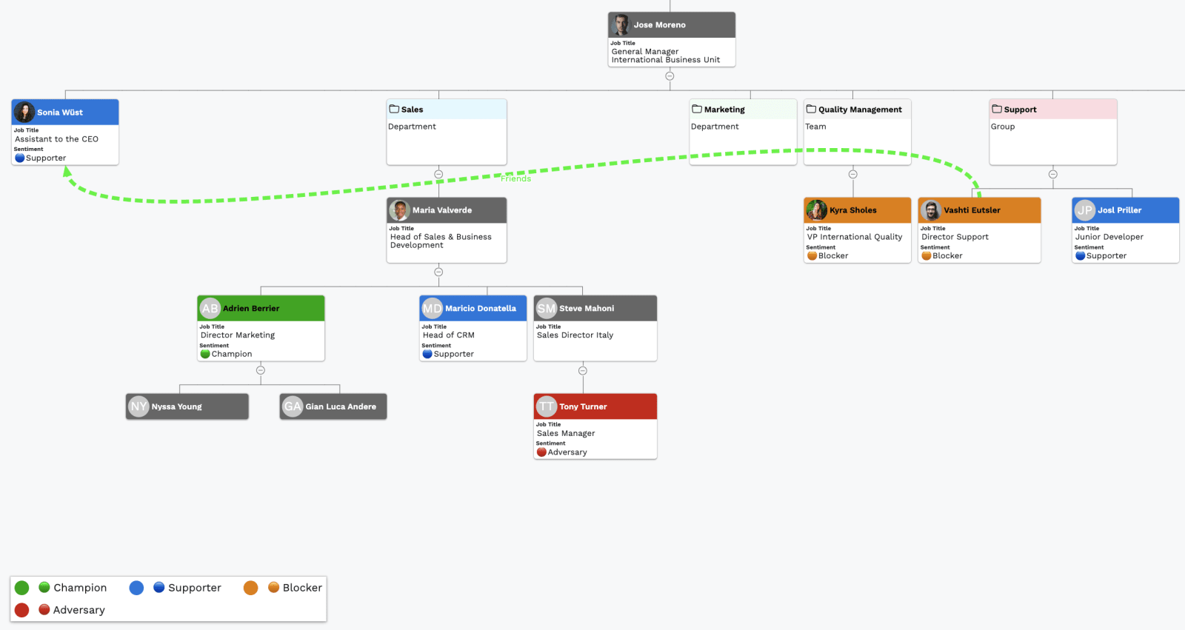Click the Friends relationship label
Viewport: 1185px width, 630px height.
(515, 178)
